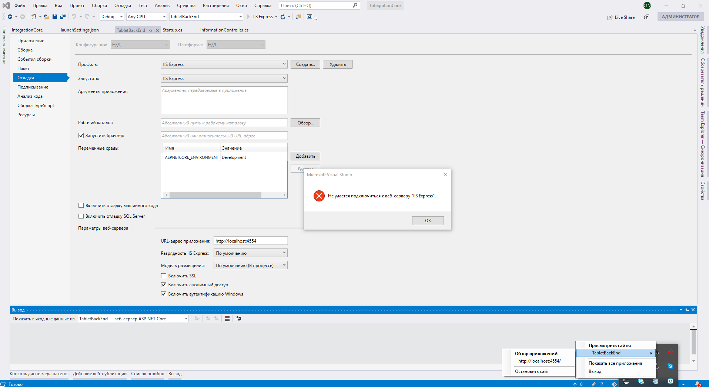Open the Профиль dropdown

click(x=224, y=64)
